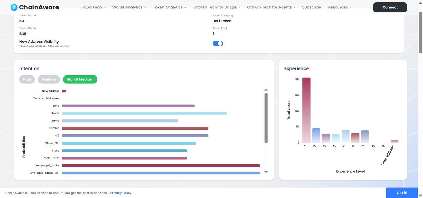Click experience level 3 bar

[326, 138]
